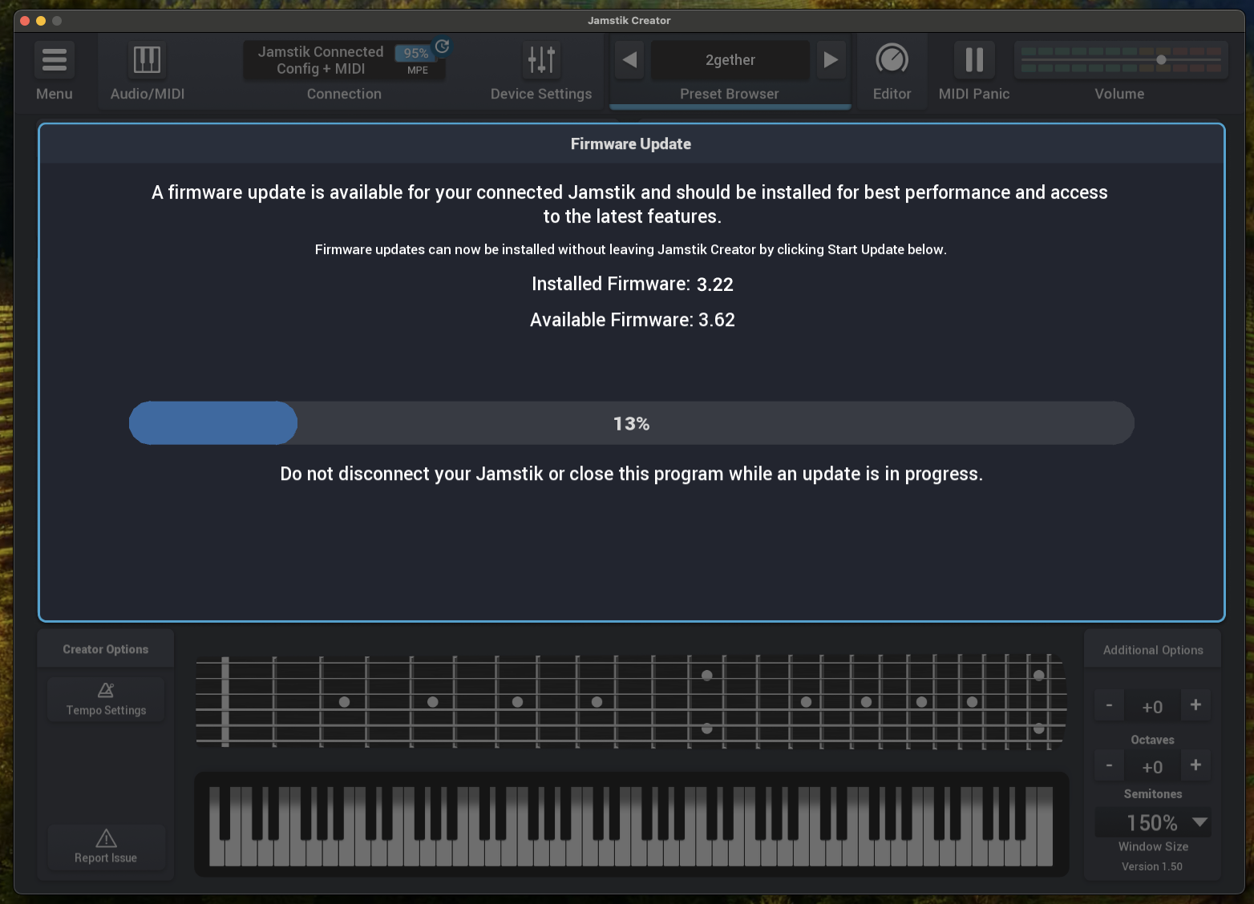Expand the 150% Window Size dropdown

coord(1199,822)
